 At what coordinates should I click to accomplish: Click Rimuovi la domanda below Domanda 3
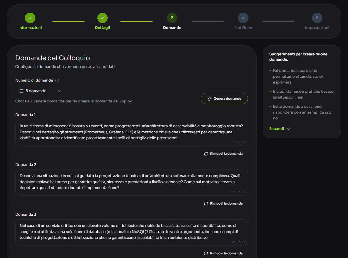point(226,253)
